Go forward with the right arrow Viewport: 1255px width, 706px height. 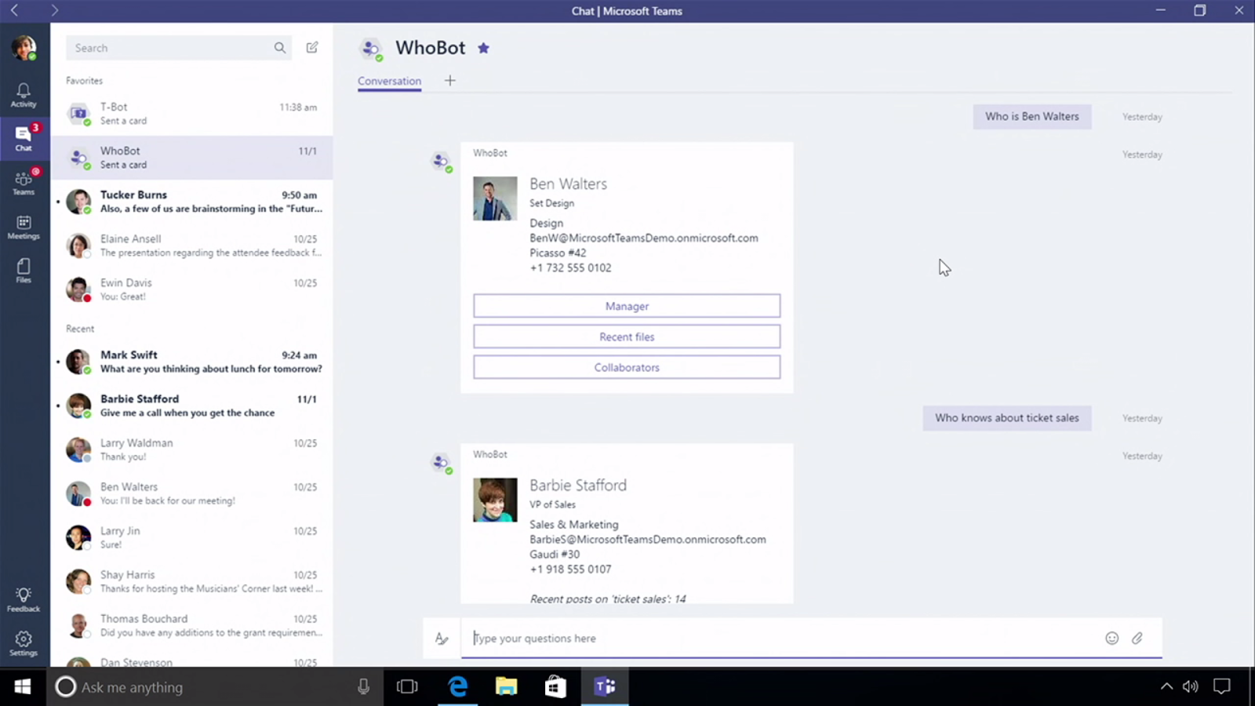[x=54, y=10]
